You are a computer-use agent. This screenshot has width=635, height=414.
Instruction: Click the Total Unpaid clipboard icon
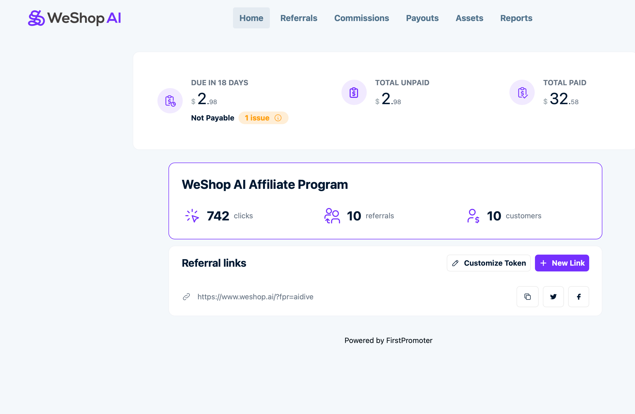point(354,93)
